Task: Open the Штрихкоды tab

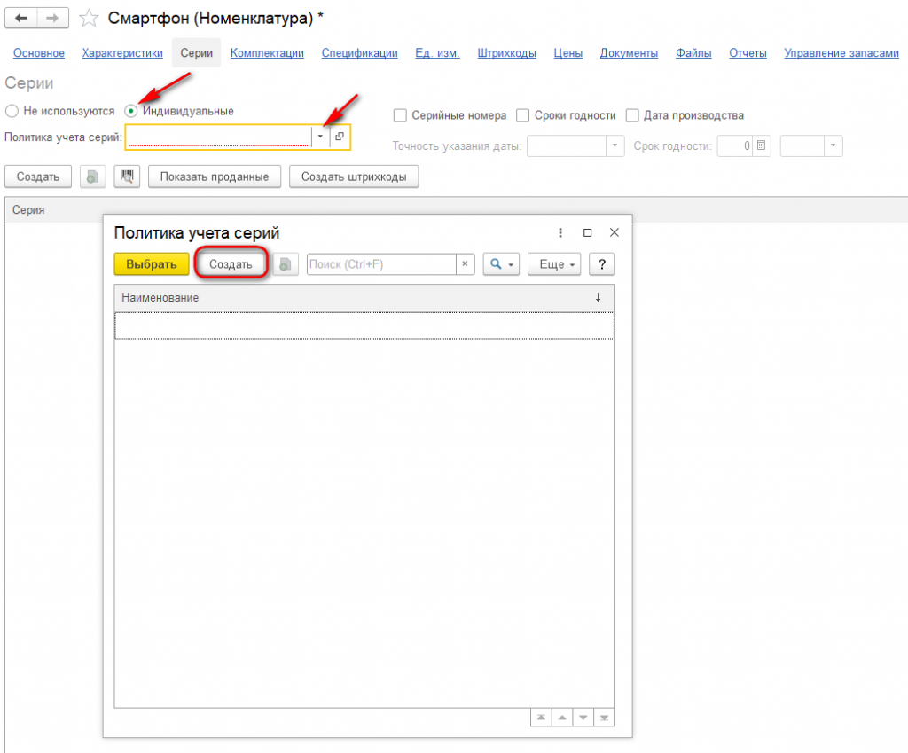Action: coord(506,53)
